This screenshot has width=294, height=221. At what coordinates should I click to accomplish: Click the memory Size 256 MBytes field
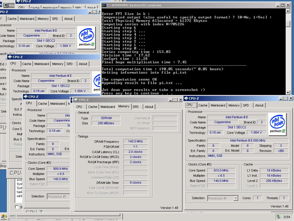pos(106,123)
